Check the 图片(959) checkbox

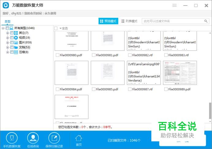(12, 43)
